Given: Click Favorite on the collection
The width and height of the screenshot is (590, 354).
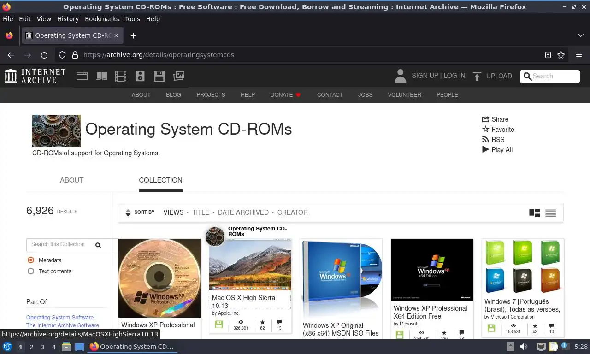Looking at the screenshot, I should 498,130.
